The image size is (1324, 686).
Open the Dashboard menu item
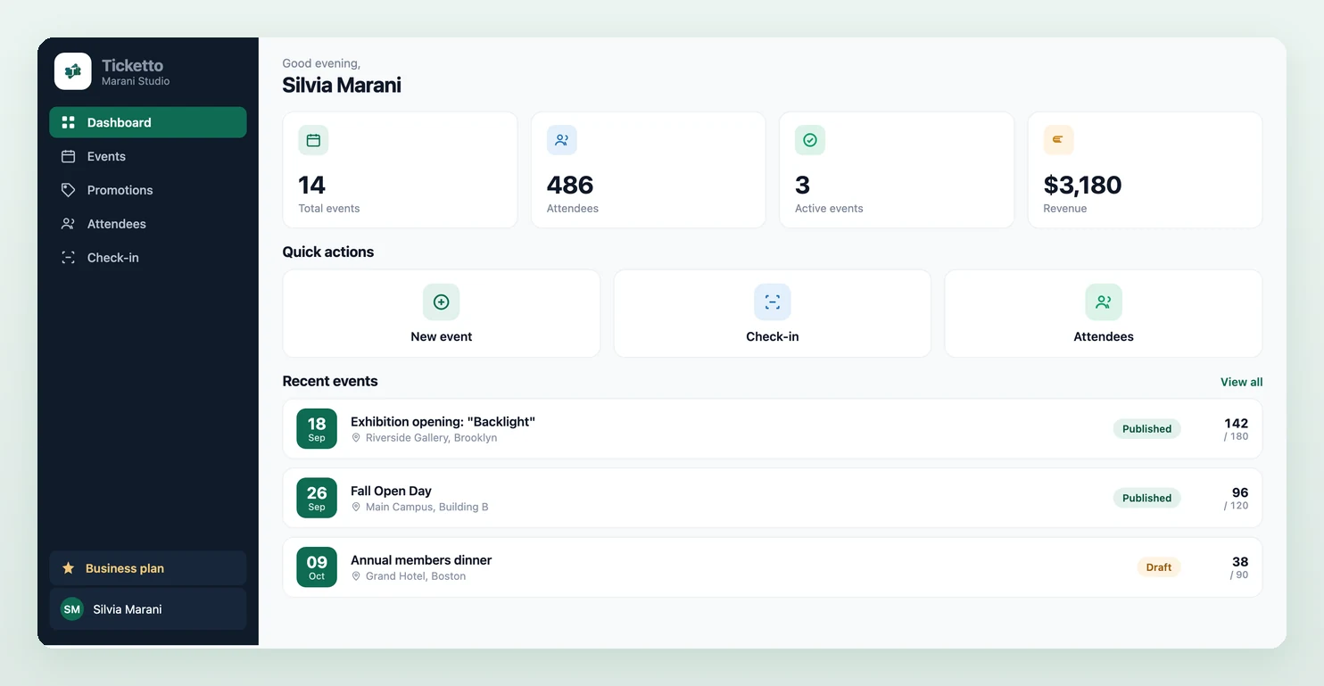point(148,122)
